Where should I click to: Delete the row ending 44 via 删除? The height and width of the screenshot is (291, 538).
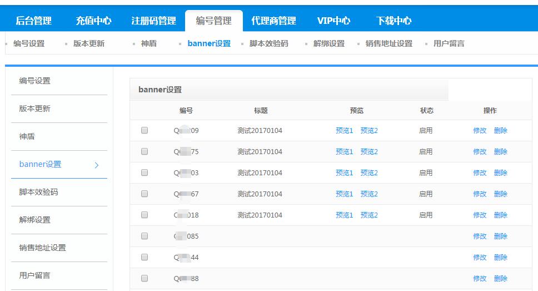coord(500,258)
